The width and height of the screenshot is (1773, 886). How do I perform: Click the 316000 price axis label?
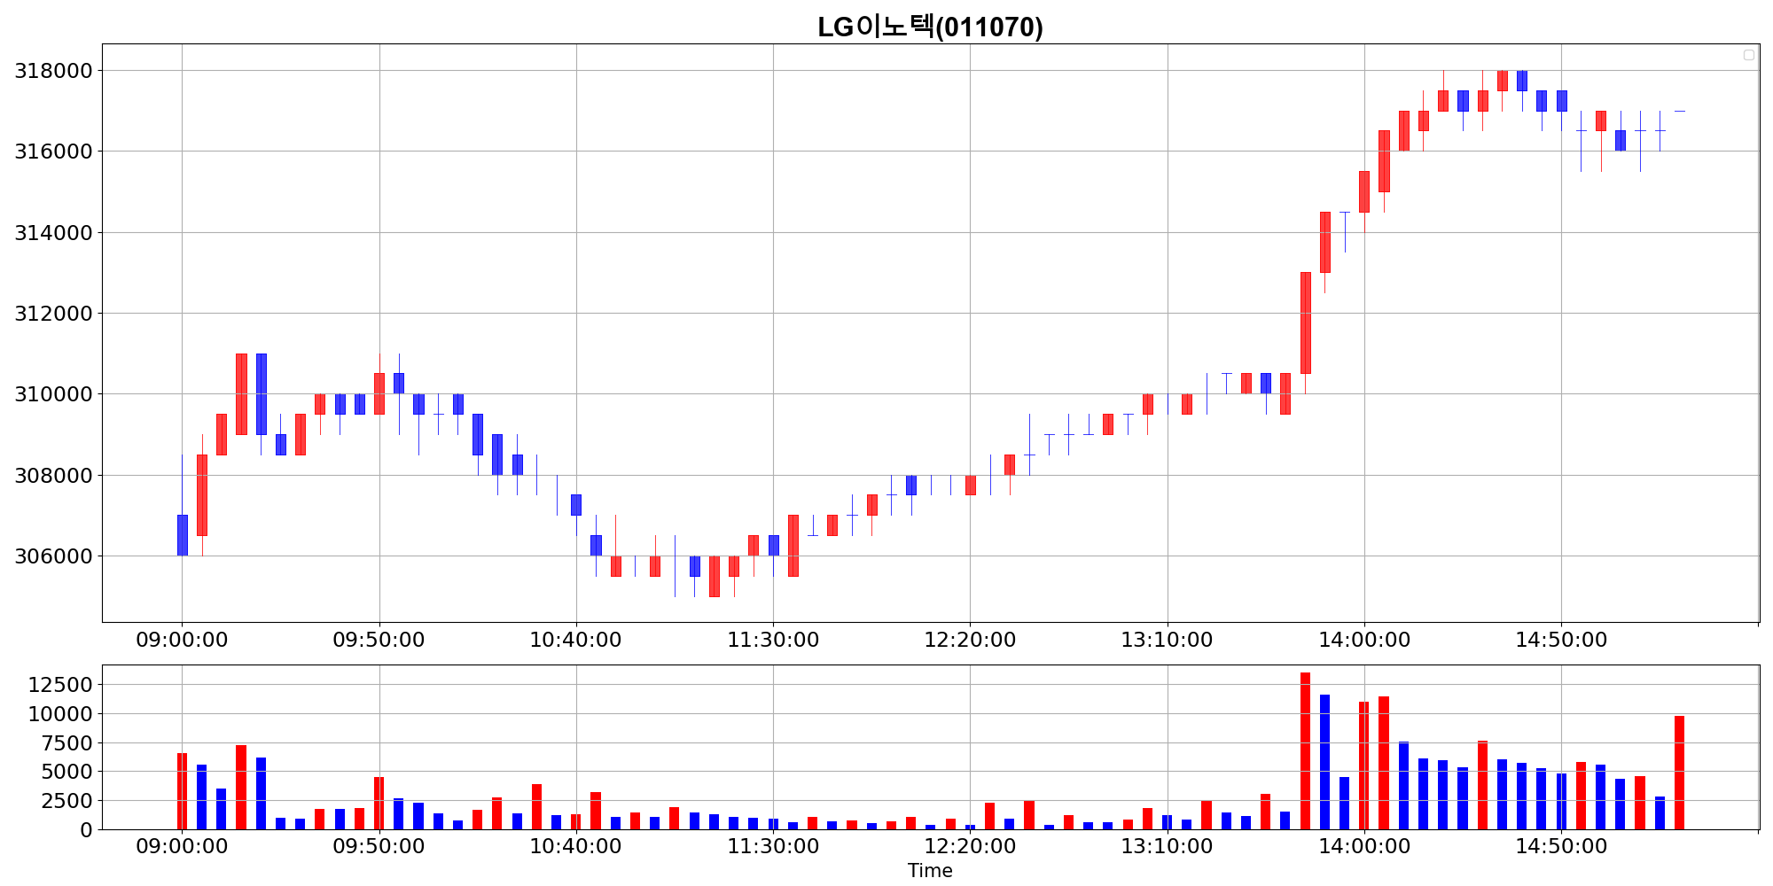click(53, 152)
